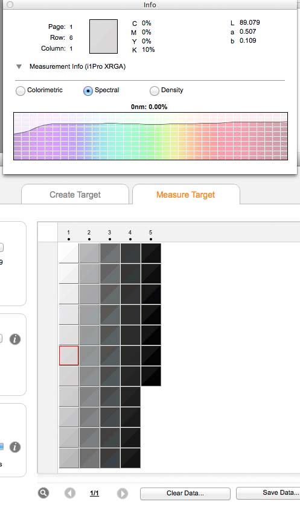This screenshot has height=508, width=300.
Task: Select the Density radio button
Action: click(154, 91)
